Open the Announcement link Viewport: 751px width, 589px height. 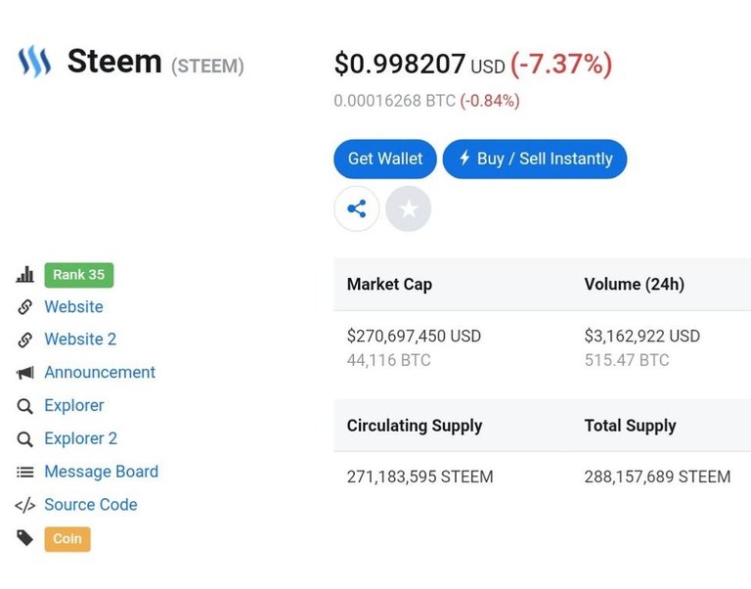point(100,373)
